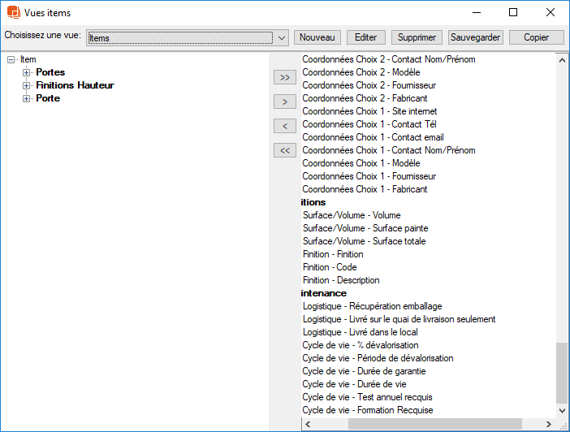Click the vertical scrollbar up arrow
Image resolution: width=570 pixels, height=432 pixels.
(x=562, y=59)
